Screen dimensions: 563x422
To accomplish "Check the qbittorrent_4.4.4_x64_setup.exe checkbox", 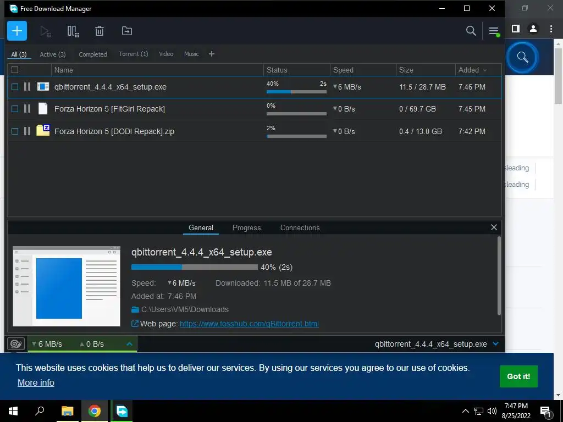I will [15, 86].
